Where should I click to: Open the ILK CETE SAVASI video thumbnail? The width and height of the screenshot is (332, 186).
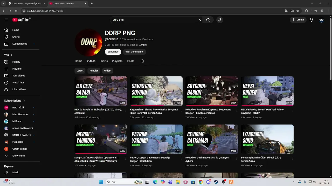(x=101, y=91)
